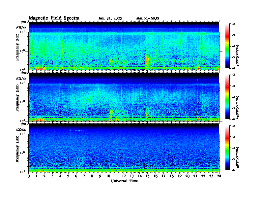Click the dH/dt panel label
Image resolution: width=261 pixels, height=202 pixels.
point(21,28)
